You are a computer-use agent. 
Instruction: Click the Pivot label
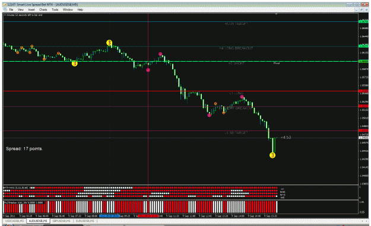tap(277, 63)
